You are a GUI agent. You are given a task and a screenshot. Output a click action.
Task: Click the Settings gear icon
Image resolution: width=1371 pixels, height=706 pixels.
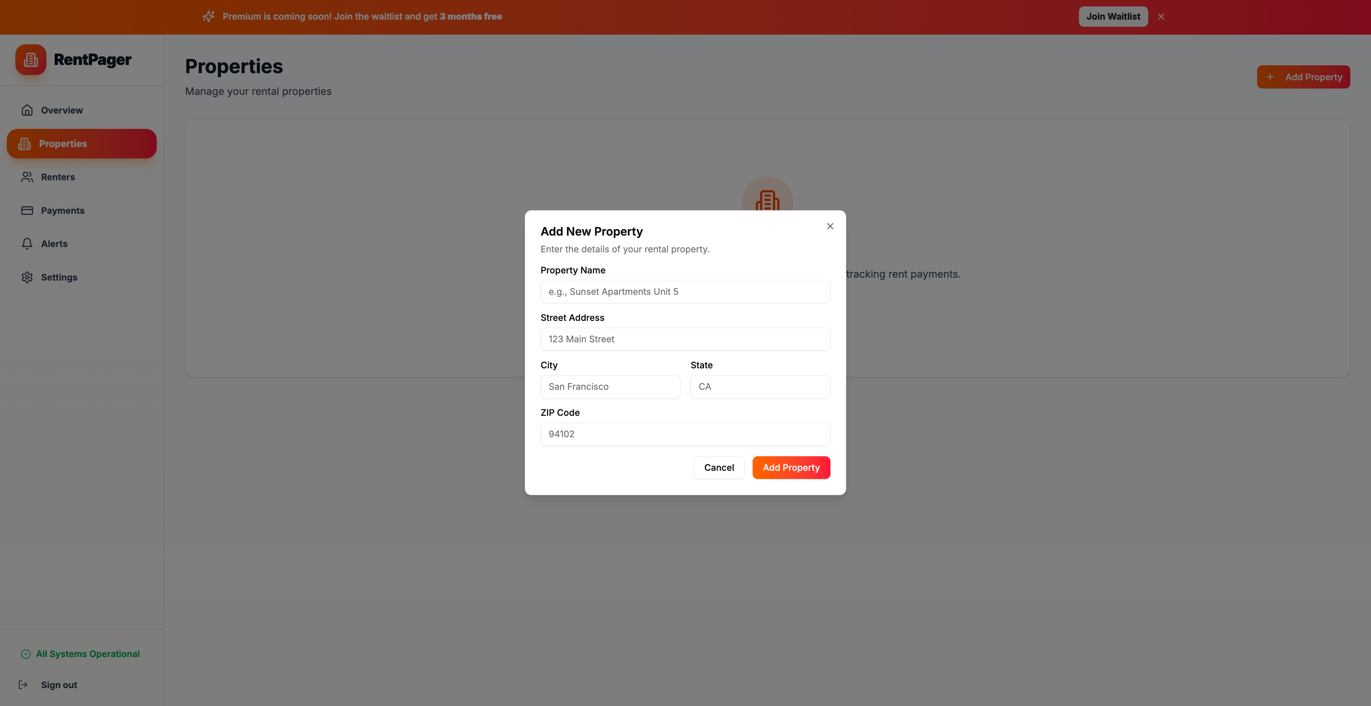(27, 277)
